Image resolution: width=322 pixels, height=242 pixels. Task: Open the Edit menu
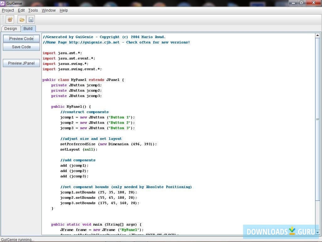tap(21, 10)
